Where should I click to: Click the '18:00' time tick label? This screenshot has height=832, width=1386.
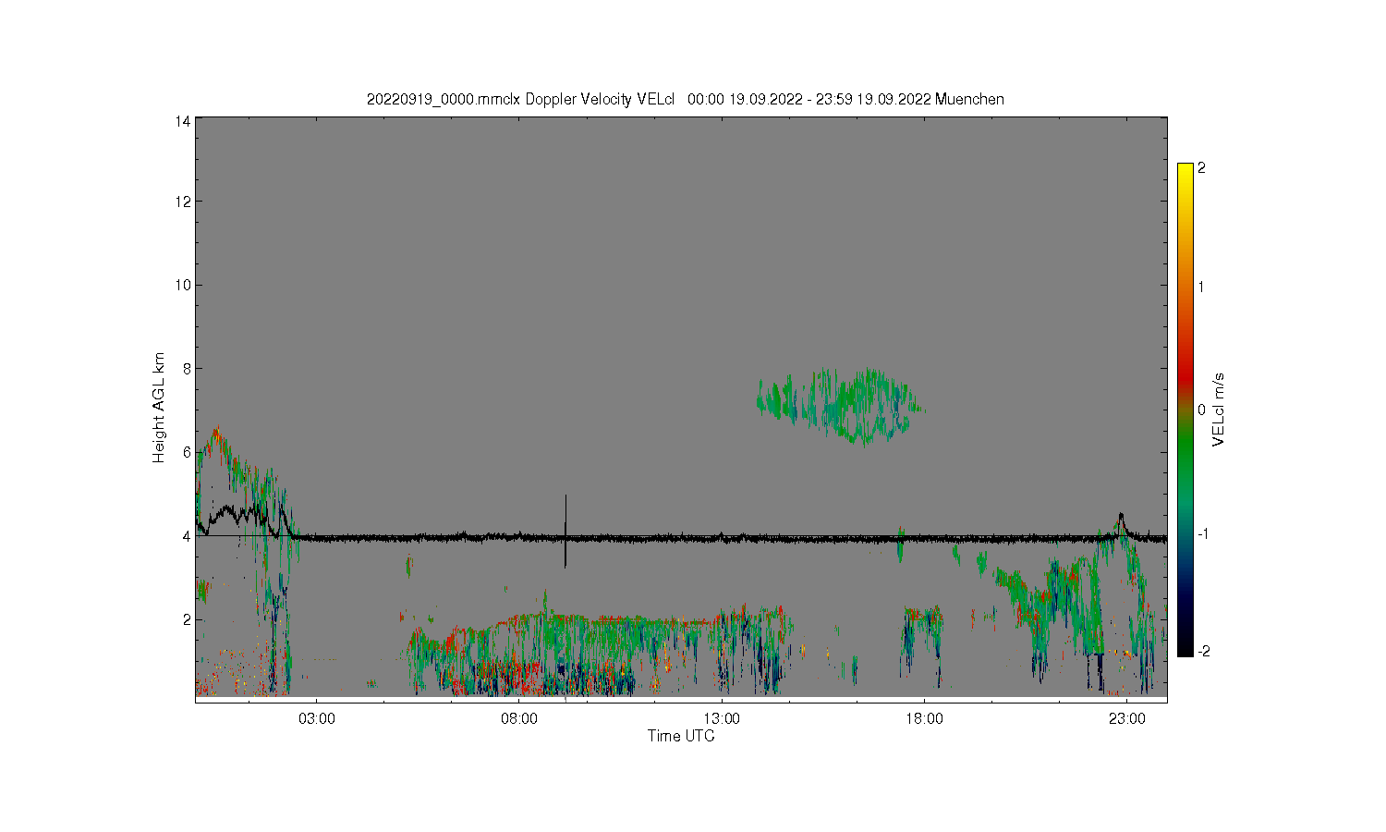[x=924, y=719]
